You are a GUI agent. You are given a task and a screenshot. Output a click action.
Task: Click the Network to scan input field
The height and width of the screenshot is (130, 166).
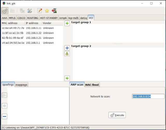(x=148, y=96)
